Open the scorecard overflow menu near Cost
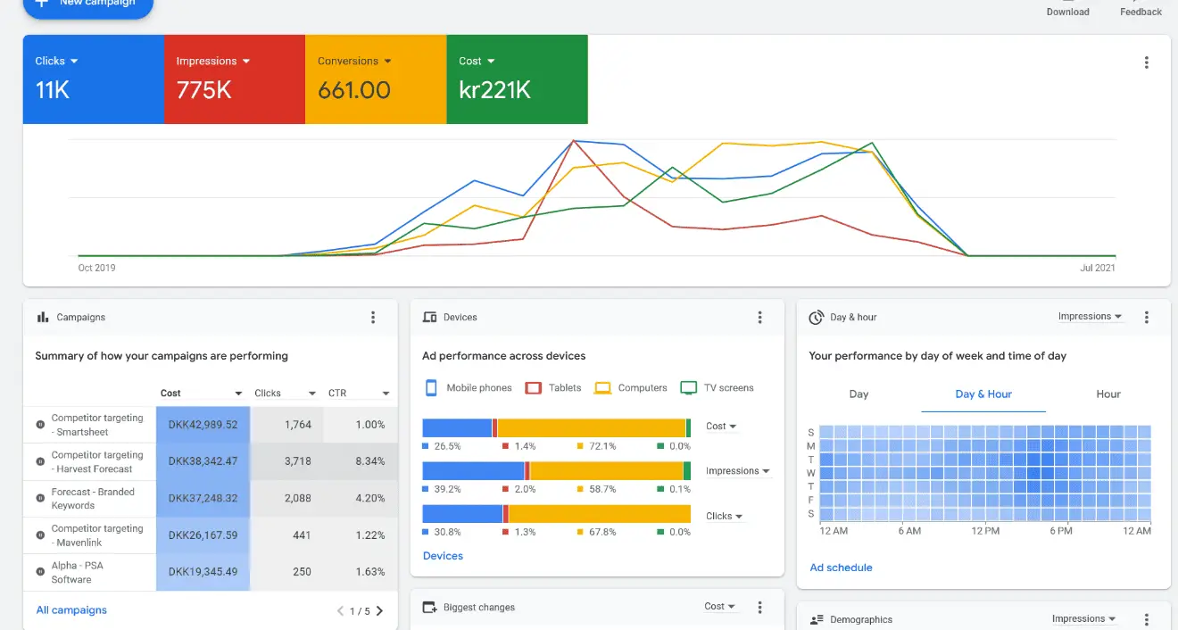 coord(1147,62)
